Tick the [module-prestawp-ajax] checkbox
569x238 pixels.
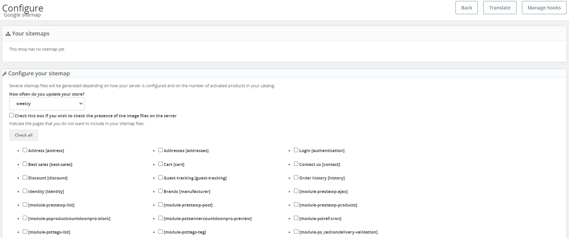[296, 191]
